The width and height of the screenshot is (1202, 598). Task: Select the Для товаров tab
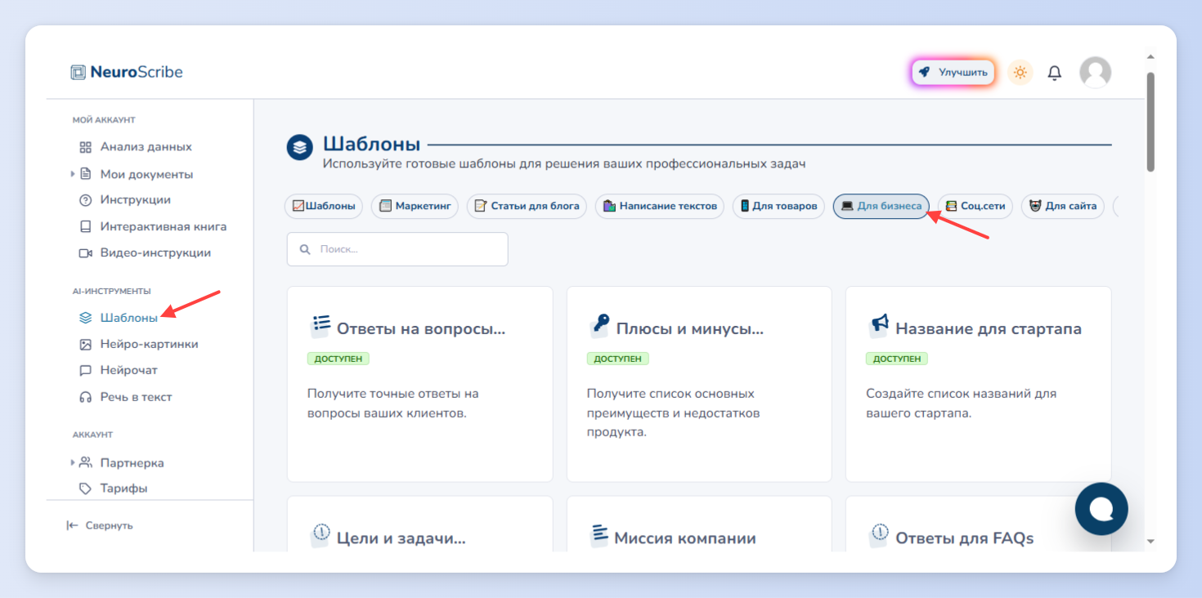point(778,206)
